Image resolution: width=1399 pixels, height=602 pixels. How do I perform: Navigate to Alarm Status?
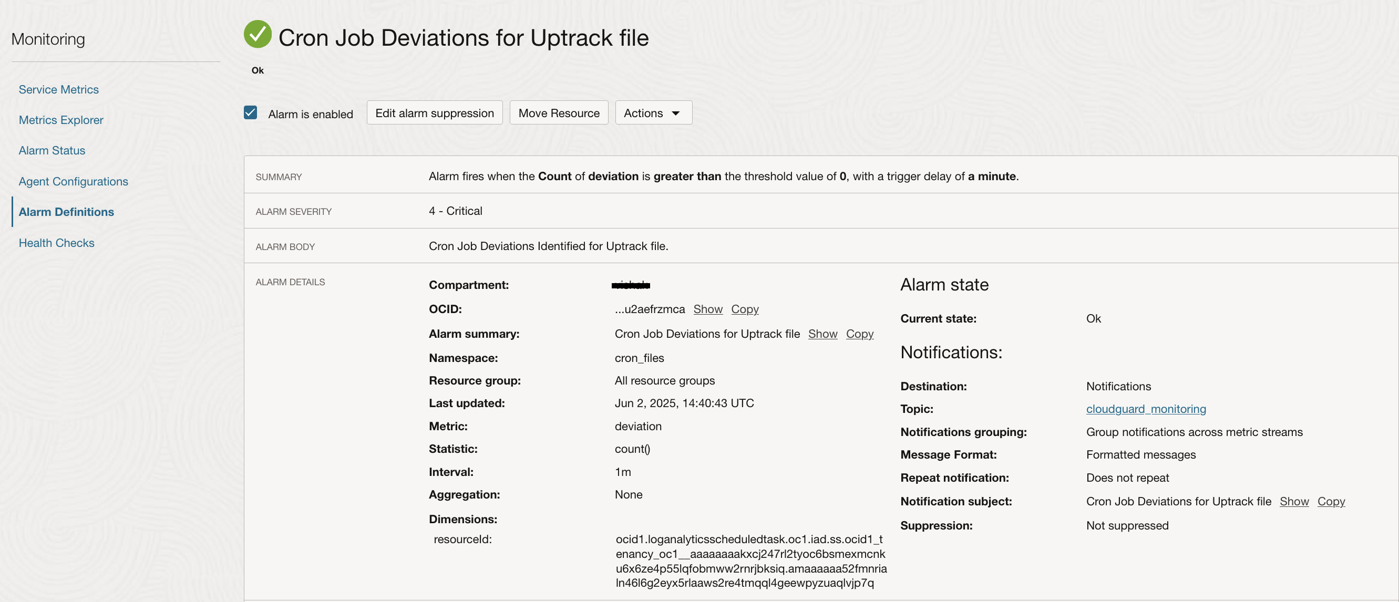click(52, 150)
